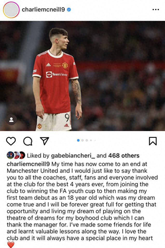Open comments with speech bubble icon

click(28, 141)
